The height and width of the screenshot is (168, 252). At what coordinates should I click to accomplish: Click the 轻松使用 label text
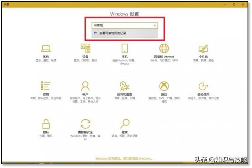click(203, 94)
